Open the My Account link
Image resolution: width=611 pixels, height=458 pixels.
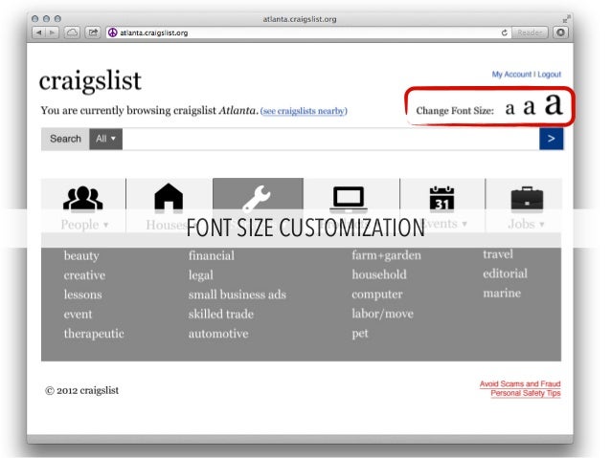point(511,75)
